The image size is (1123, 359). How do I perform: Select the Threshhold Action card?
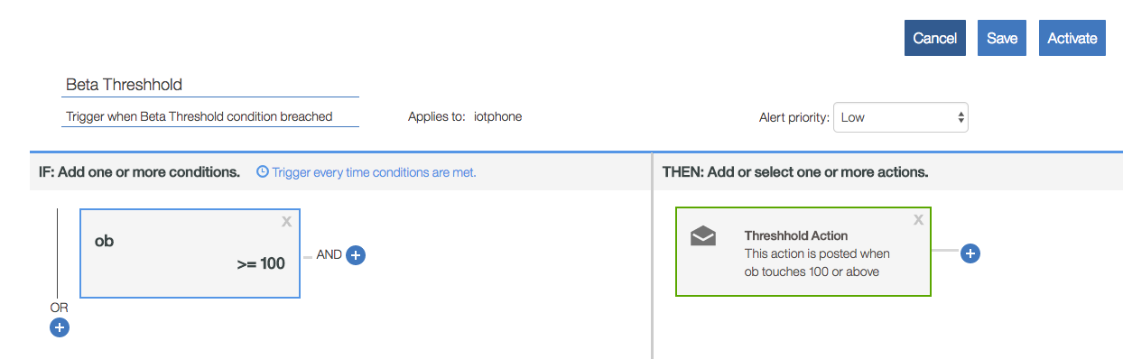pyautogui.click(x=803, y=252)
